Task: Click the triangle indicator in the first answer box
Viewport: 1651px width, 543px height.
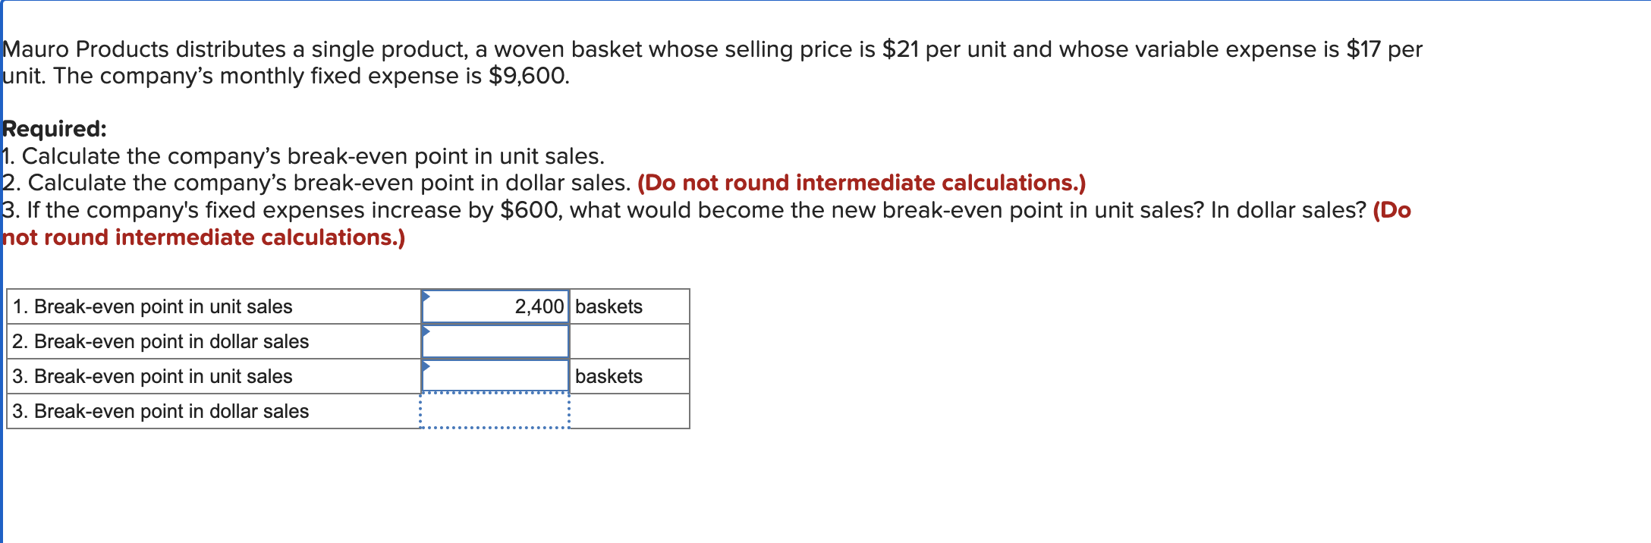Action: (427, 297)
